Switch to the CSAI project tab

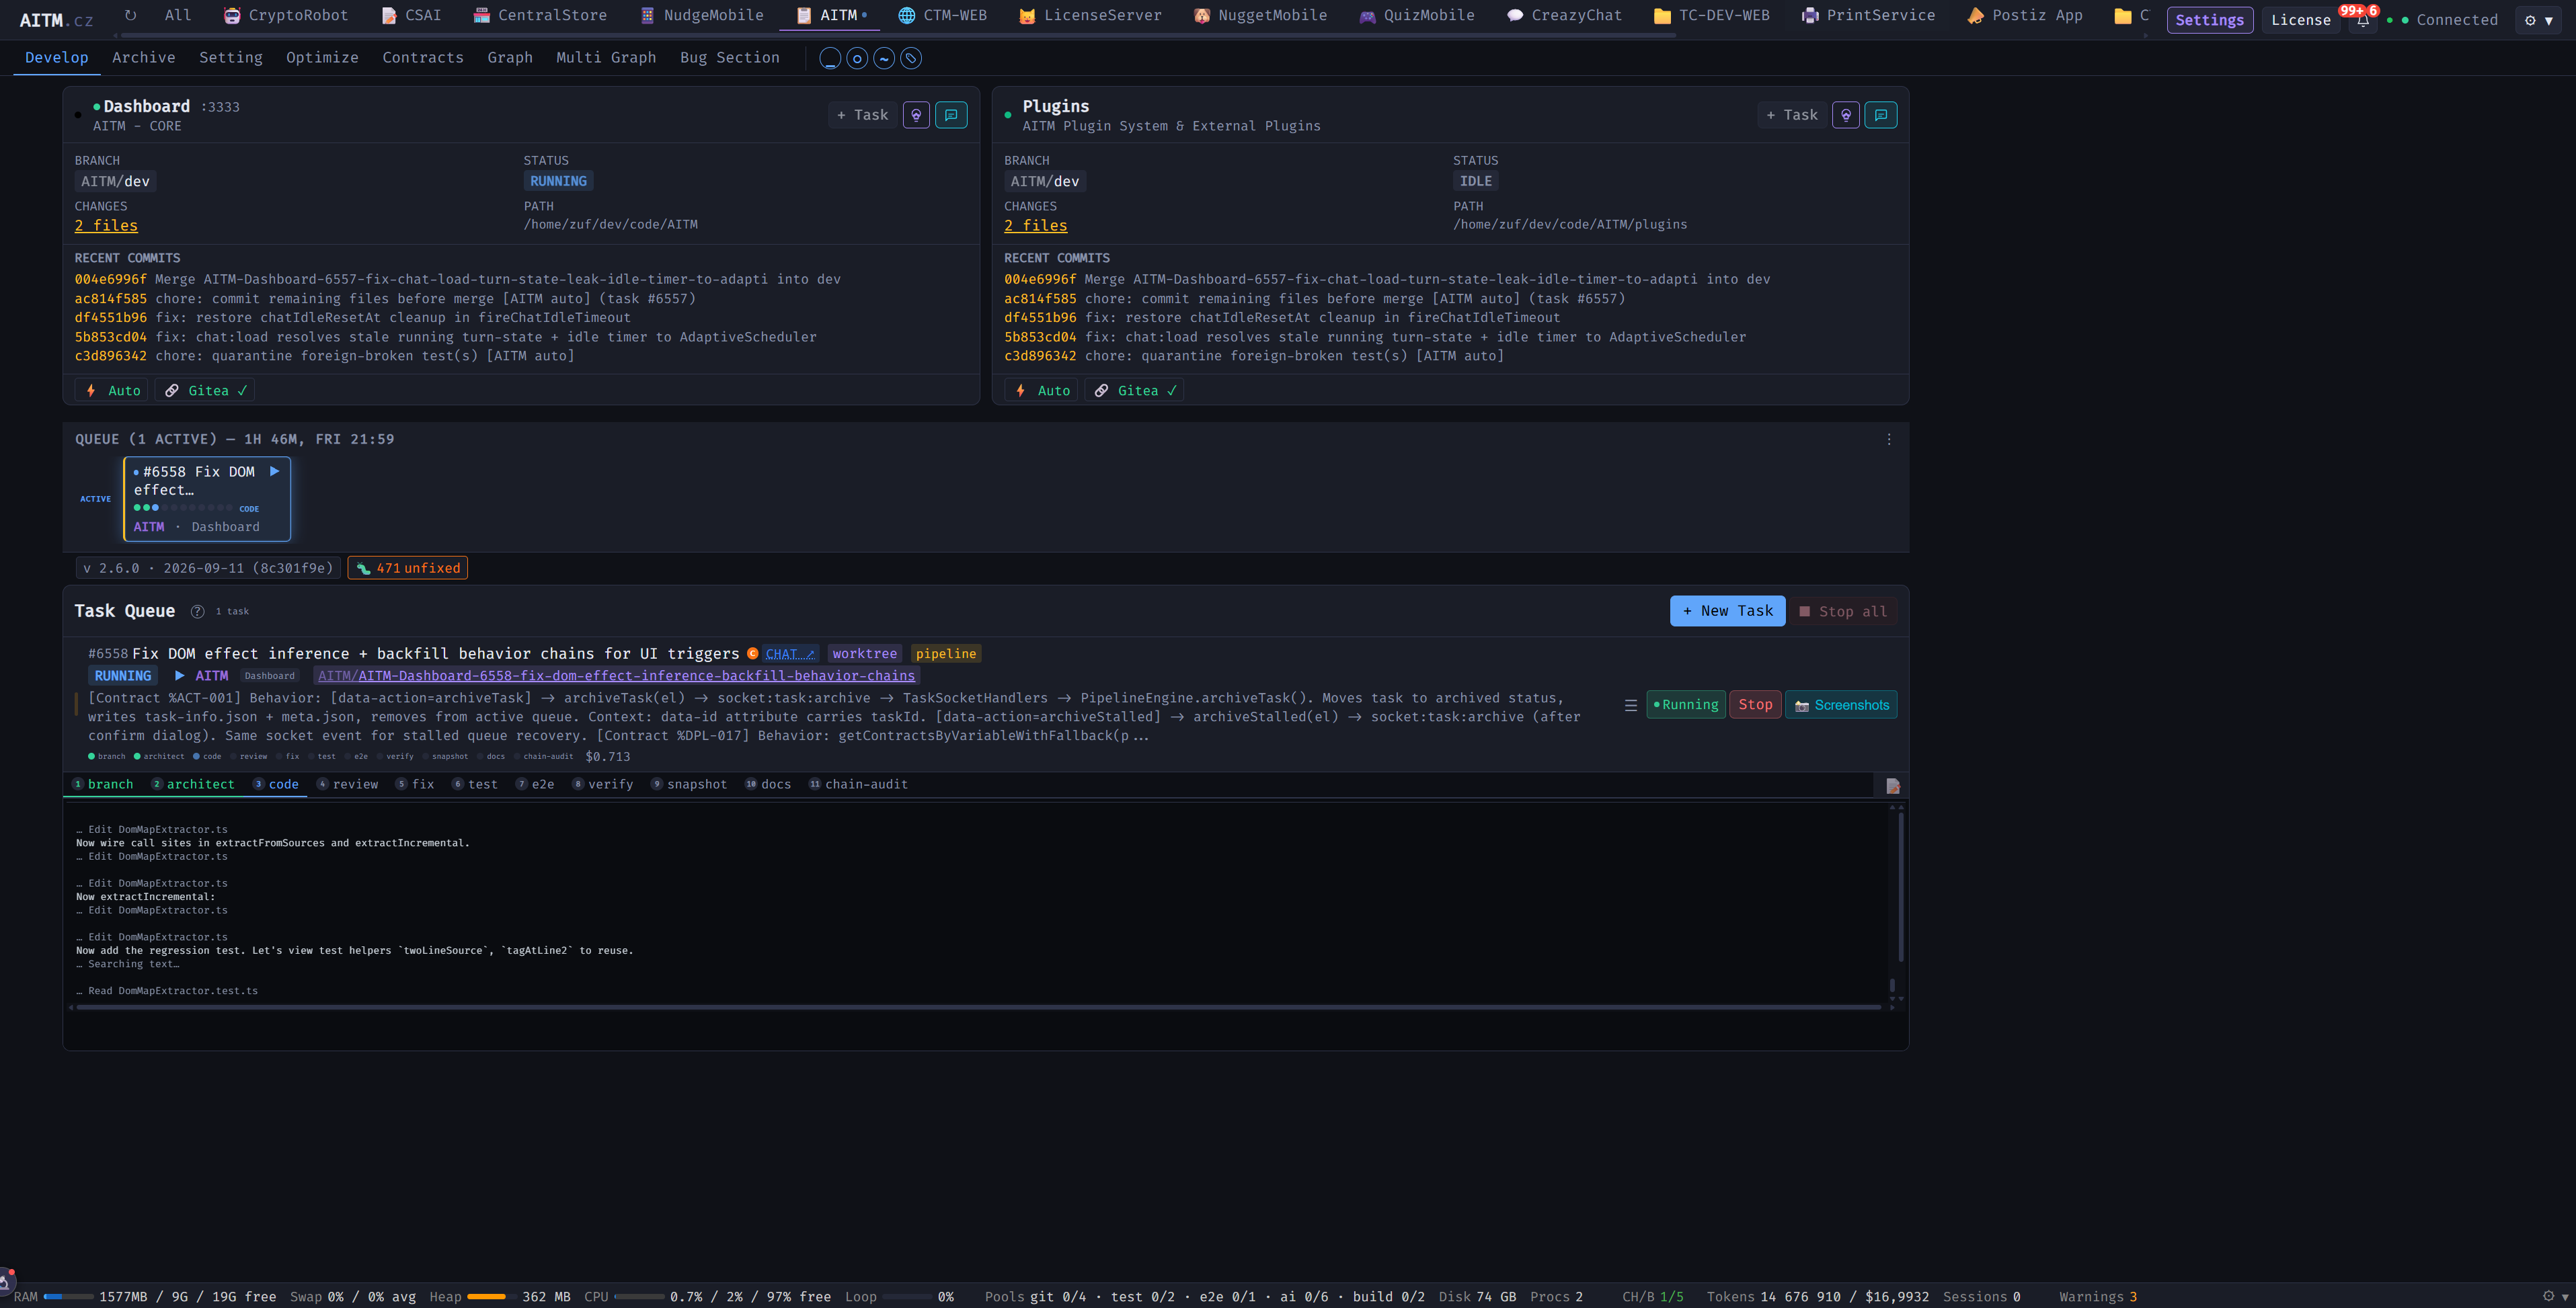[x=411, y=15]
